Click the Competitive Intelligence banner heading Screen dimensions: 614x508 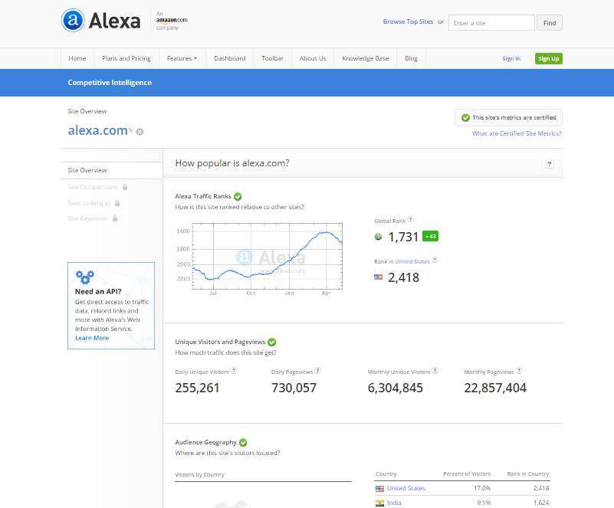point(110,83)
